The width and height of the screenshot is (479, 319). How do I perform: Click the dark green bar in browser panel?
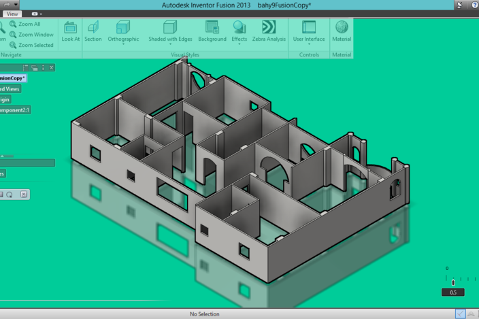(27, 163)
